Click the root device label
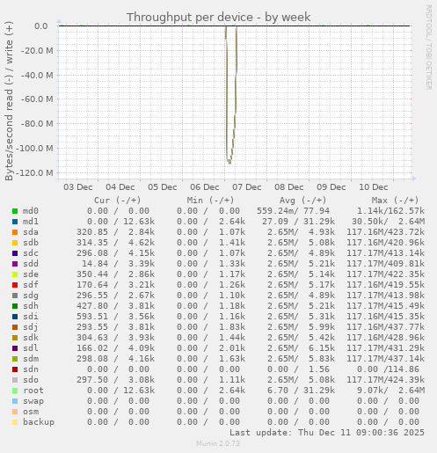This screenshot has height=453, width=437. 33,391
